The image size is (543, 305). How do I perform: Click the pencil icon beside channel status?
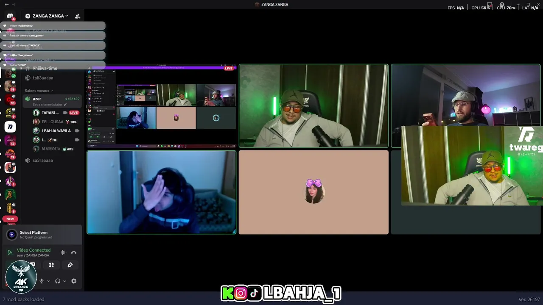pos(65,105)
